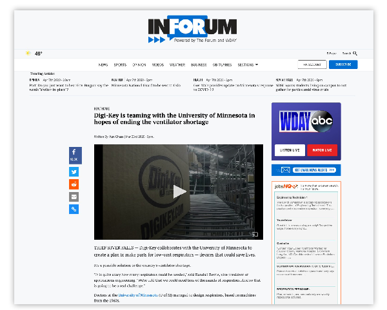Open Minnesota National Guard trending article
The width and height of the screenshot is (387, 310).
click(146, 85)
